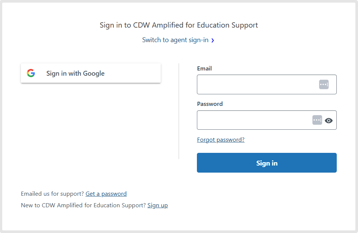Click the 'Emailed us for support?' text

[x=53, y=194]
